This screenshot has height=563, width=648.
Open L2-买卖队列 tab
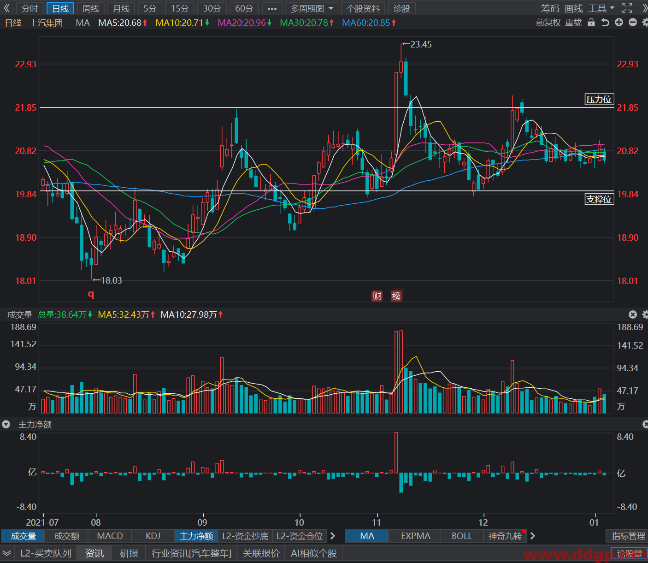tap(46, 553)
